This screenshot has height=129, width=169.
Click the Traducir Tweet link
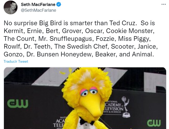(x=16, y=62)
